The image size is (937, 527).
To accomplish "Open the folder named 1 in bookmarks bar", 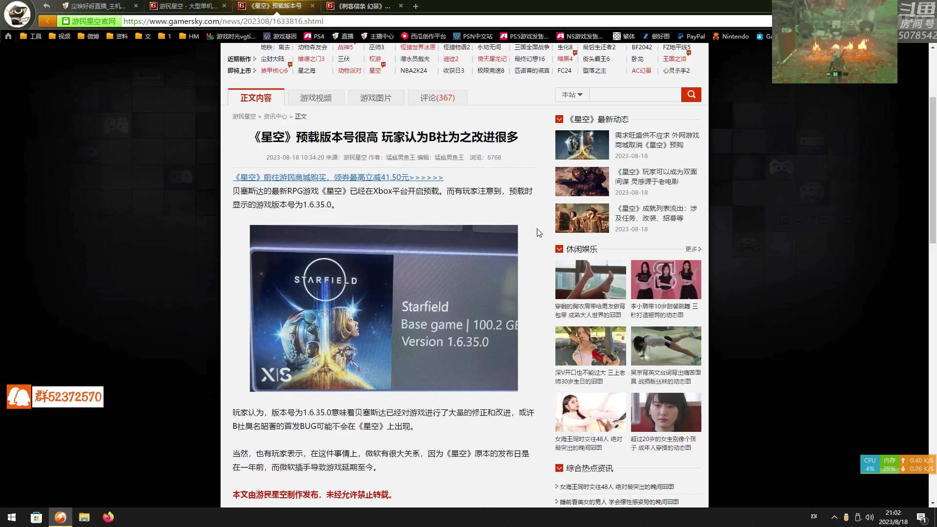I will [x=164, y=36].
